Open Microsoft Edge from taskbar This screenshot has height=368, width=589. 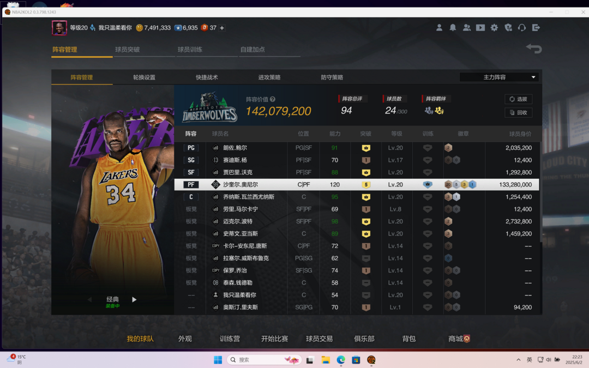(x=341, y=360)
